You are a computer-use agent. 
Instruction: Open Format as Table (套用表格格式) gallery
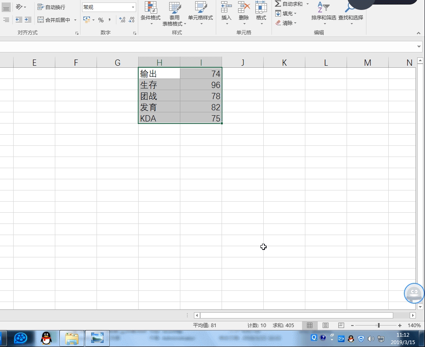[174, 13]
